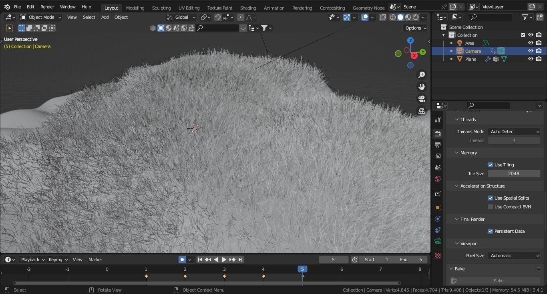Screen dimensions: 547x294
Task: Select the keyframe diamond at frame 3
Action: point(224,276)
